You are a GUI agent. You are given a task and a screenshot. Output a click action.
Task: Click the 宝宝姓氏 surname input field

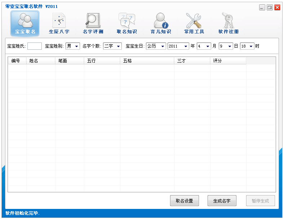(x=35, y=46)
